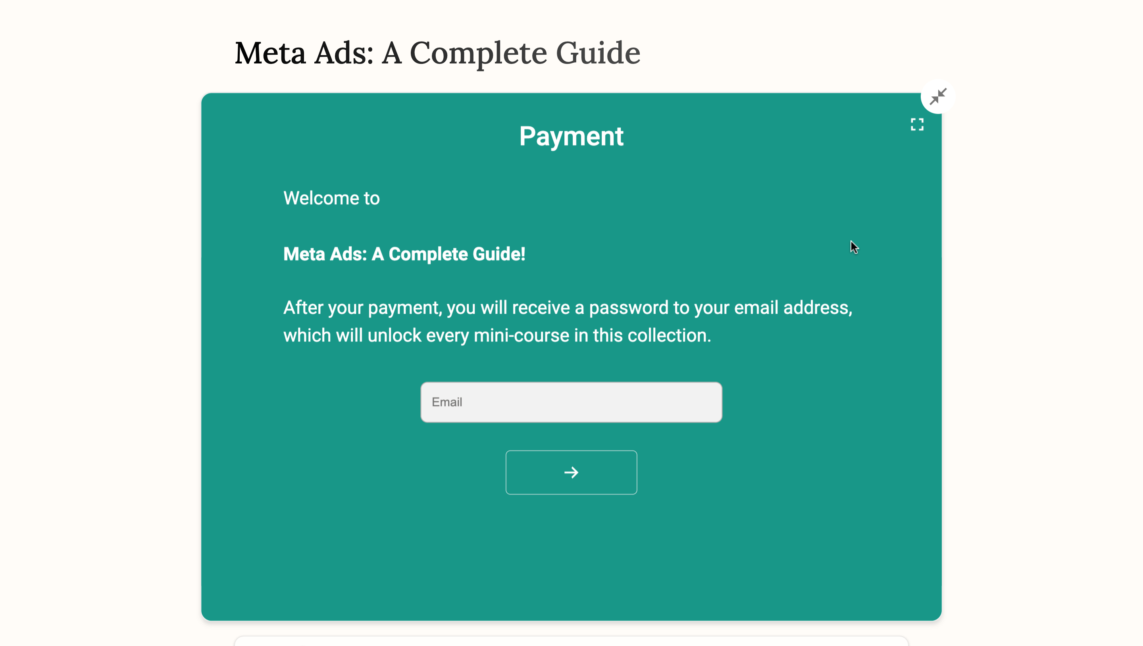Focus the Email input field
This screenshot has height=646, width=1143.
(571, 402)
